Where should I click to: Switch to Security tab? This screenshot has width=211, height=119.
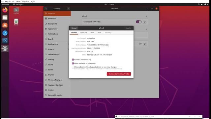click(108, 32)
